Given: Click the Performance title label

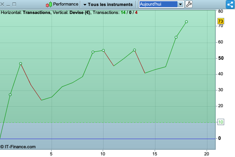Looking at the screenshot, I should pyautogui.click(x=66, y=4).
